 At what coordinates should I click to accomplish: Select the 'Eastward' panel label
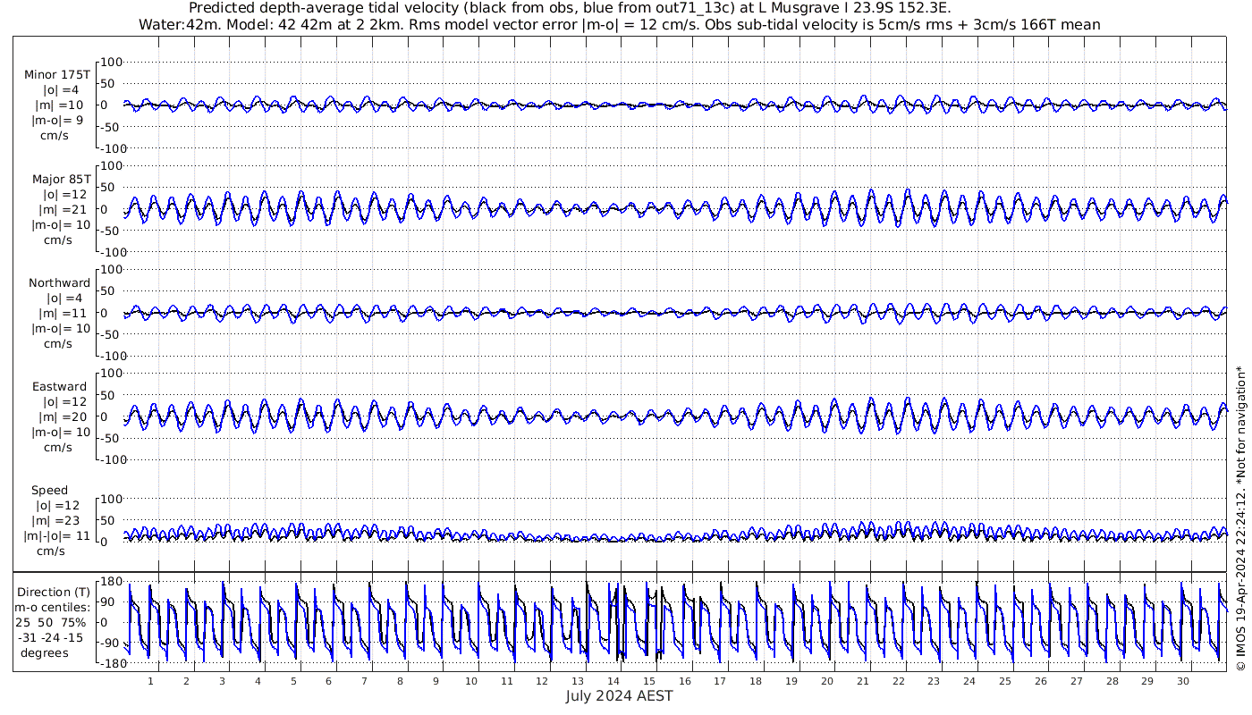(x=59, y=387)
